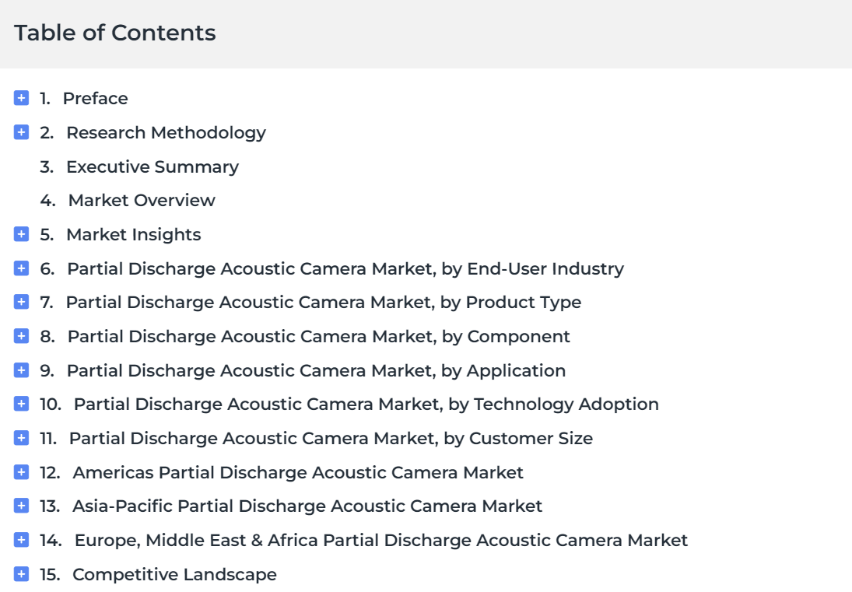The image size is (852, 592).
Task: Open the Preface chapter title
Action: click(x=95, y=98)
